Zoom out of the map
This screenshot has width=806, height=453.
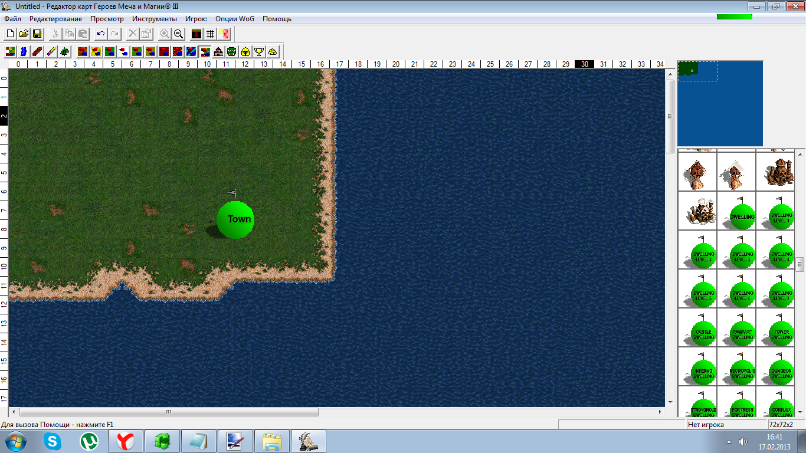178,34
